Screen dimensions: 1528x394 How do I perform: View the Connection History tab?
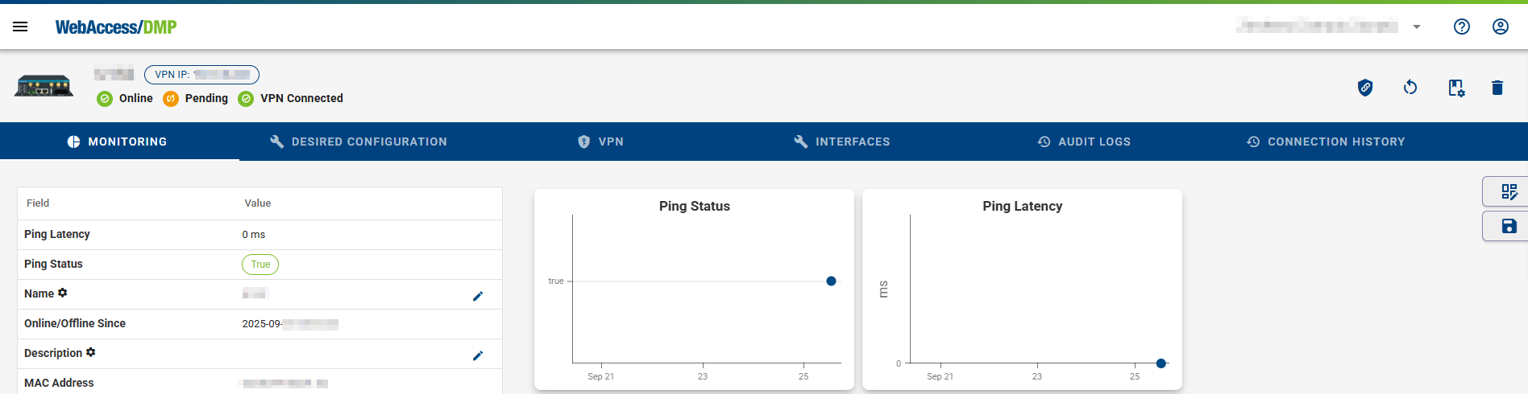coord(1325,142)
